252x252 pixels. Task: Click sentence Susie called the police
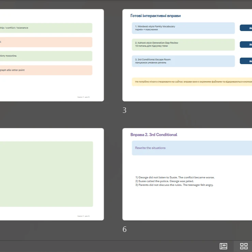click(165, 181)
